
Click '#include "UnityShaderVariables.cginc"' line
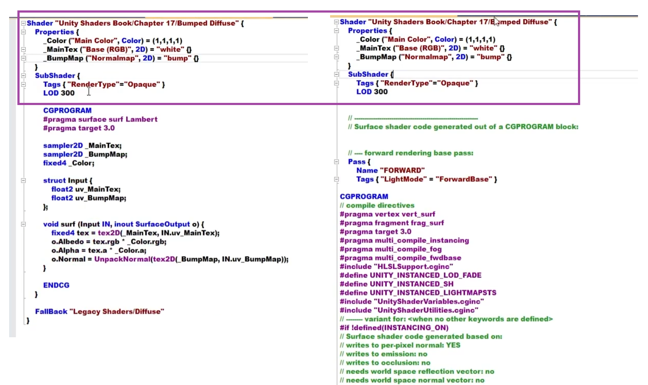click(412, 301)
